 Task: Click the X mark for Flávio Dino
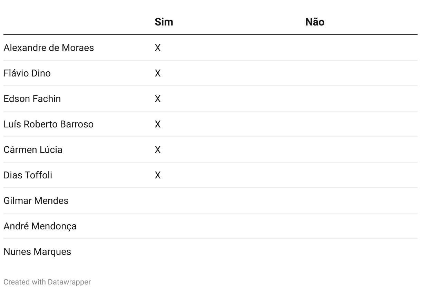[x=158, y=73]
